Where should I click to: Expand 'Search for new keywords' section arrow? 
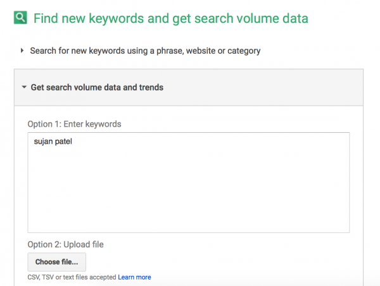(22, 51)
